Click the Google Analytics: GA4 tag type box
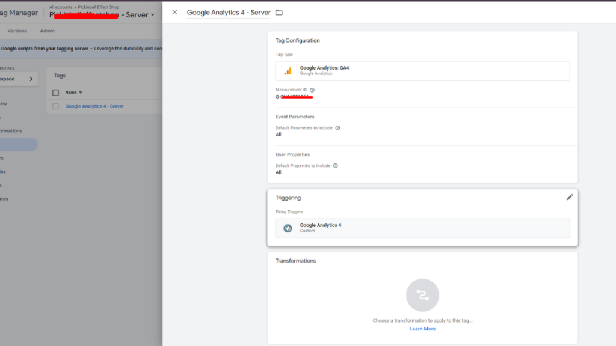The width and height of the screenshot is (616, 346). point(422,71)
